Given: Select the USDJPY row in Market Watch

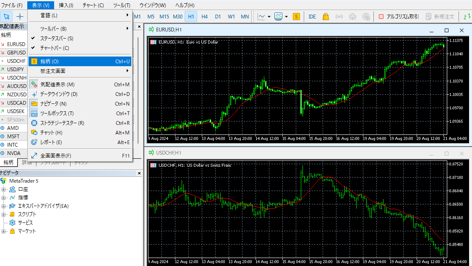Looking at the screenshot, I should 16,69.
